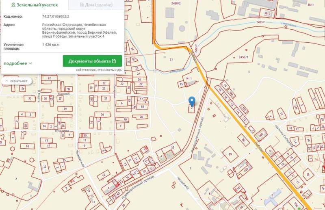Select parcel 36 on the map
Viewport: 325px width, 210px height.
click(102, 115)
